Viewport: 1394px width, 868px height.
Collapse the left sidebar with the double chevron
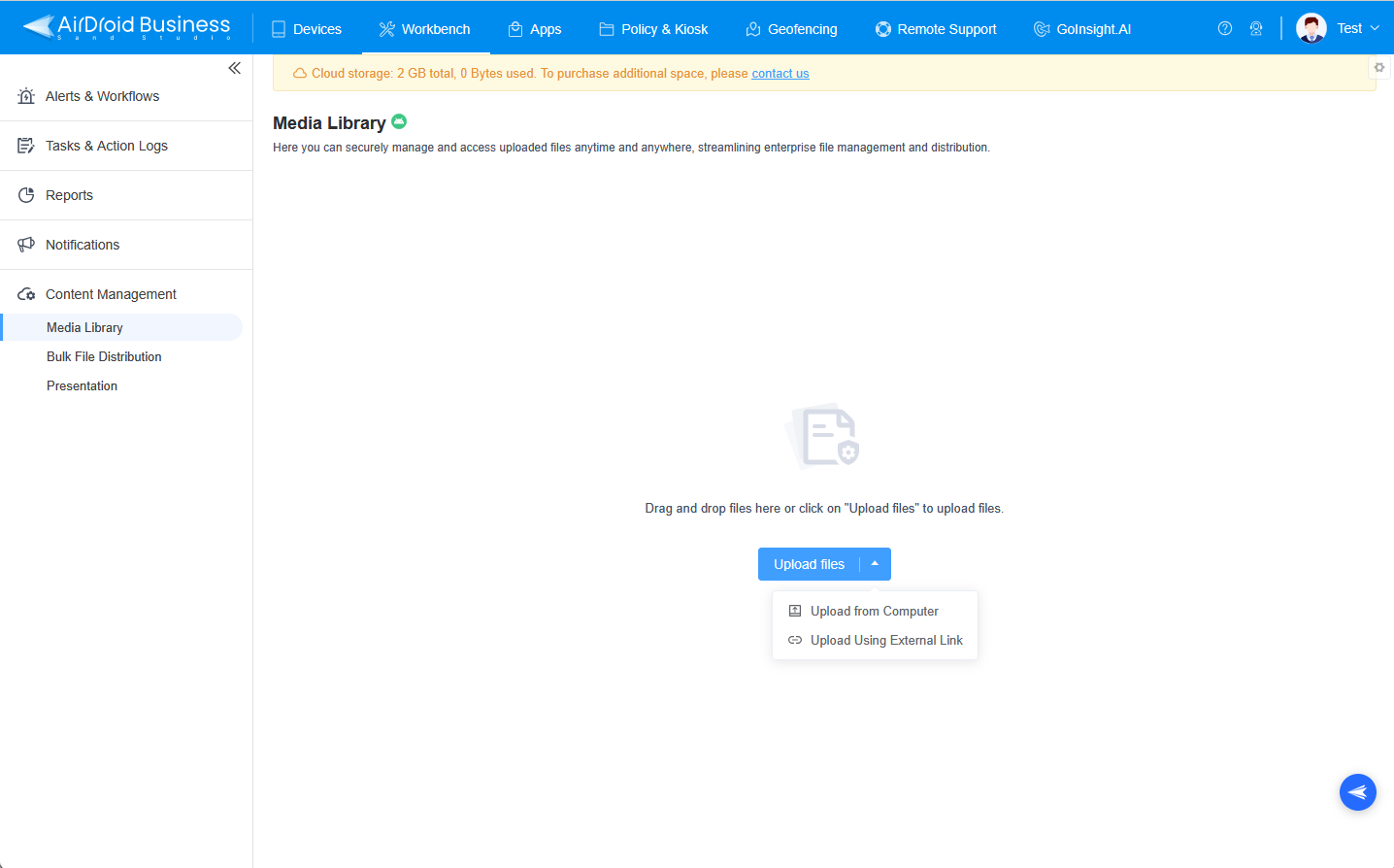click(x=234, y=68)
